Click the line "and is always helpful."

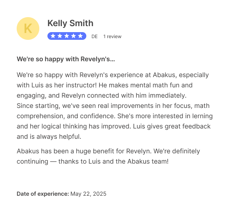point(49,137)
